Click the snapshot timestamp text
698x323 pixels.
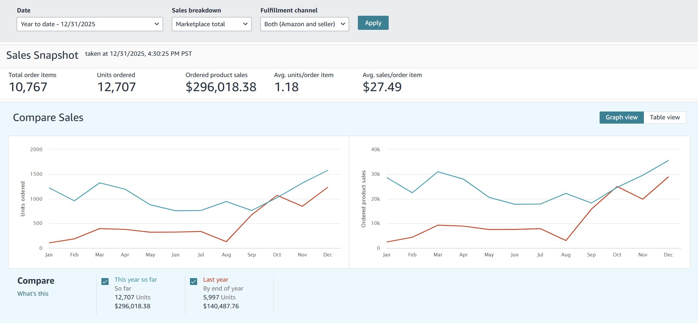tap(138, 54)
